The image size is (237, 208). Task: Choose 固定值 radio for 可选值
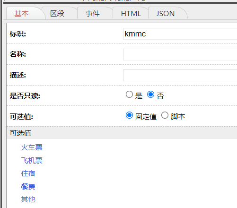(x=129, y=115)
